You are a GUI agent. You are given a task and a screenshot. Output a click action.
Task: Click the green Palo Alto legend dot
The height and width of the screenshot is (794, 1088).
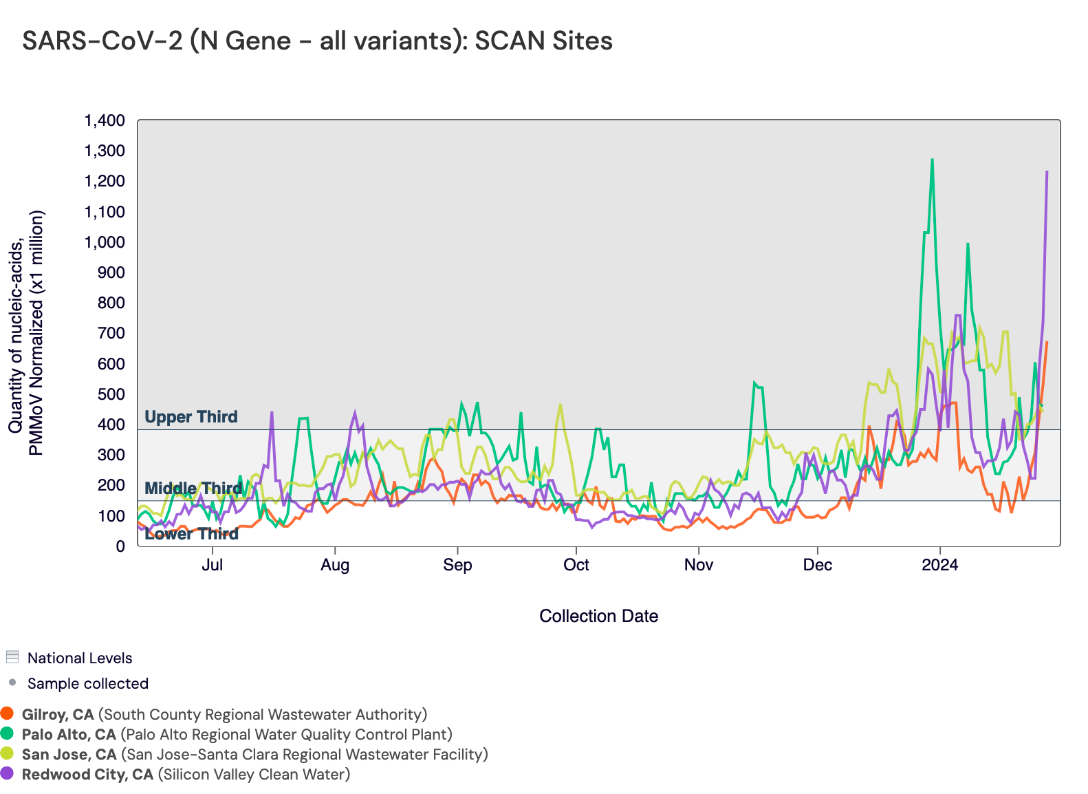[8, 733]
